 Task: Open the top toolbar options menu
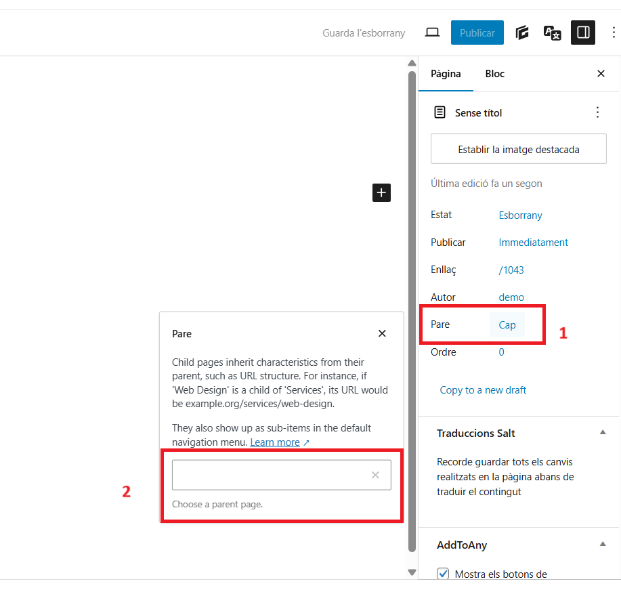[614, 33]
